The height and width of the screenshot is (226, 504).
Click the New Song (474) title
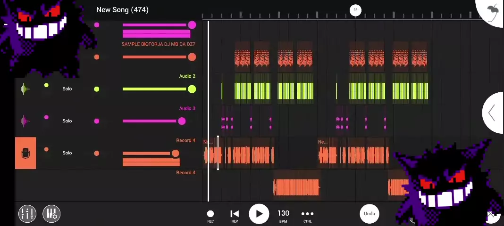coord(122,10)
